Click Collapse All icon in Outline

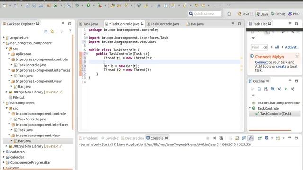(259, 89)
